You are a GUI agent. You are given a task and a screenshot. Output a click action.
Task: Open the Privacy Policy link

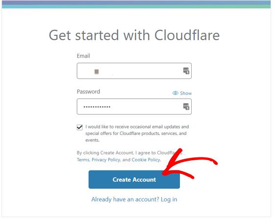click(x=106, y=160)
